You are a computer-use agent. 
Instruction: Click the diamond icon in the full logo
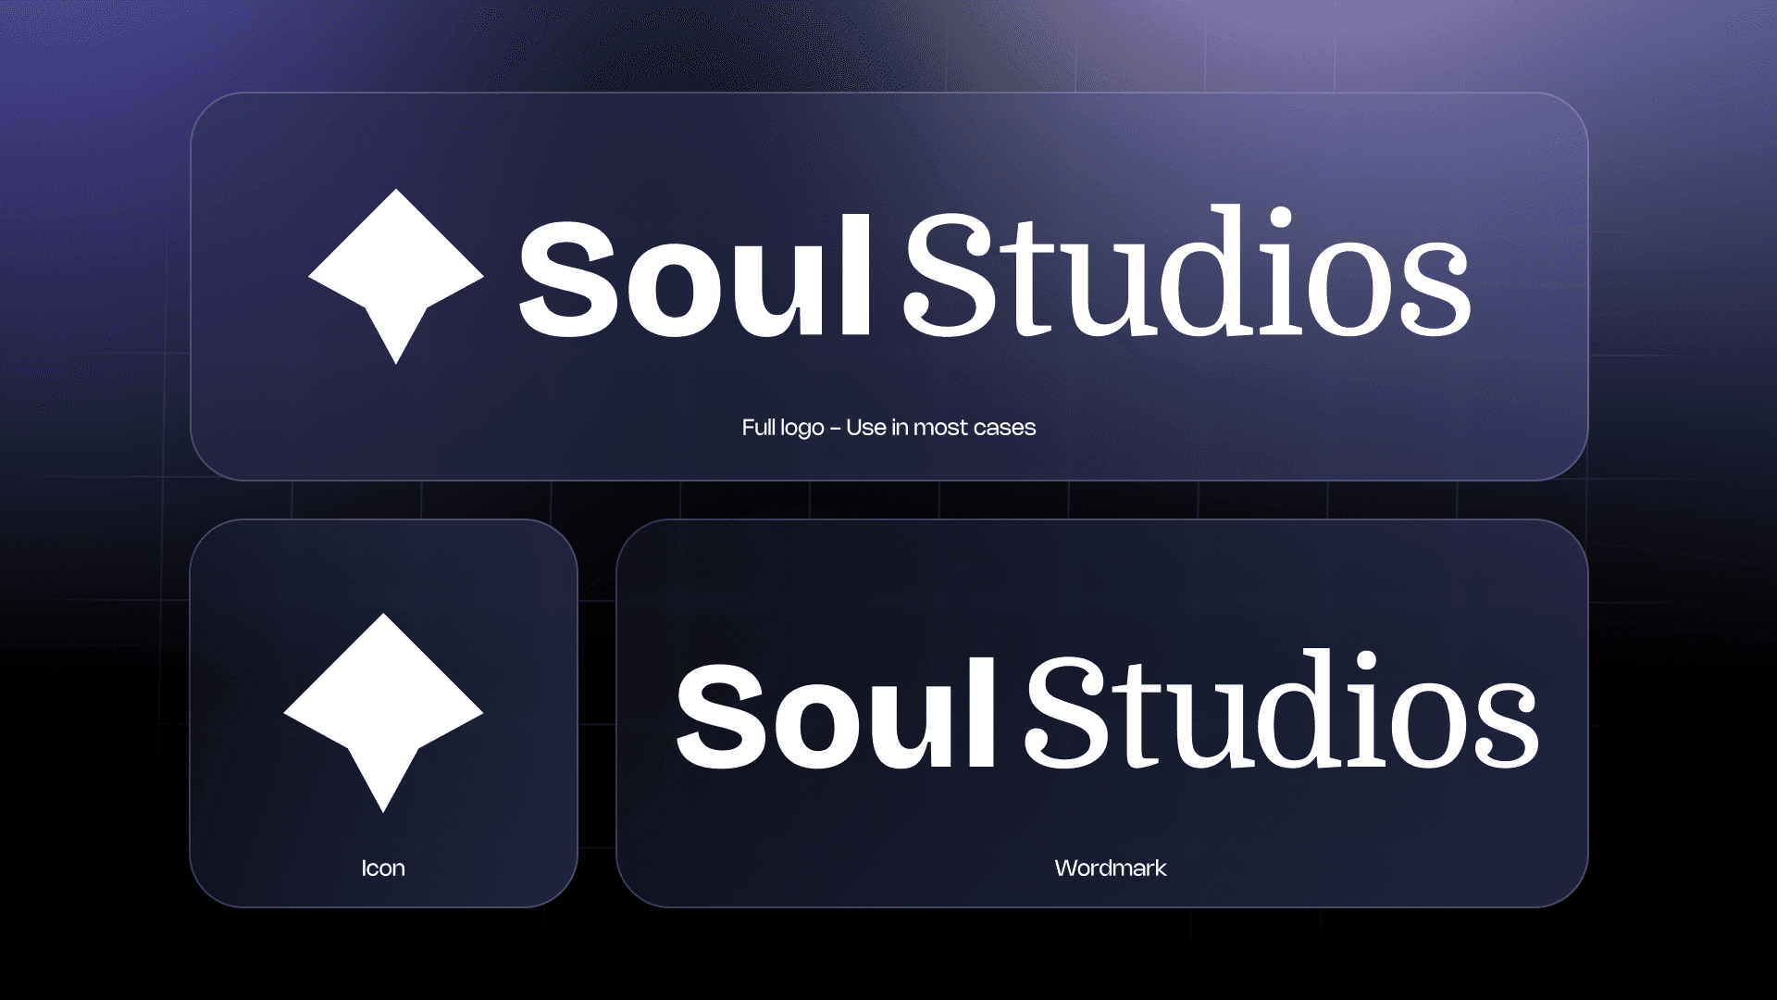coord(396,276)
